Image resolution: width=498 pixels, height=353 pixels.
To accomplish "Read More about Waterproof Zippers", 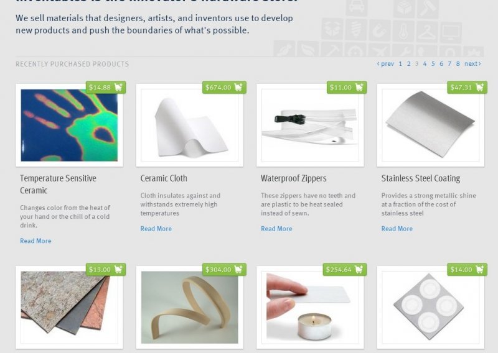I will [x=276, y=229].
